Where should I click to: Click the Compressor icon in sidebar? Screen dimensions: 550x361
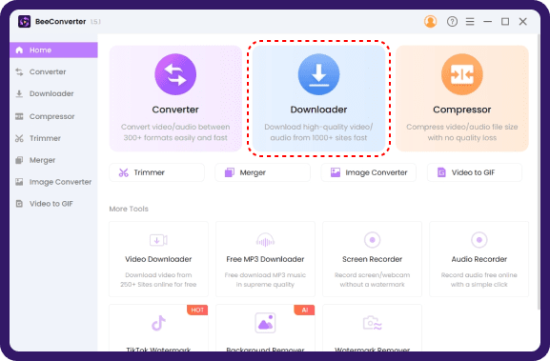19,116
